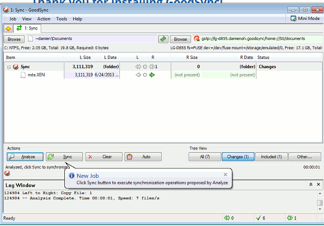
Task: Click the left-to-right count icon in status bar
Action: (x=290, y=218)
